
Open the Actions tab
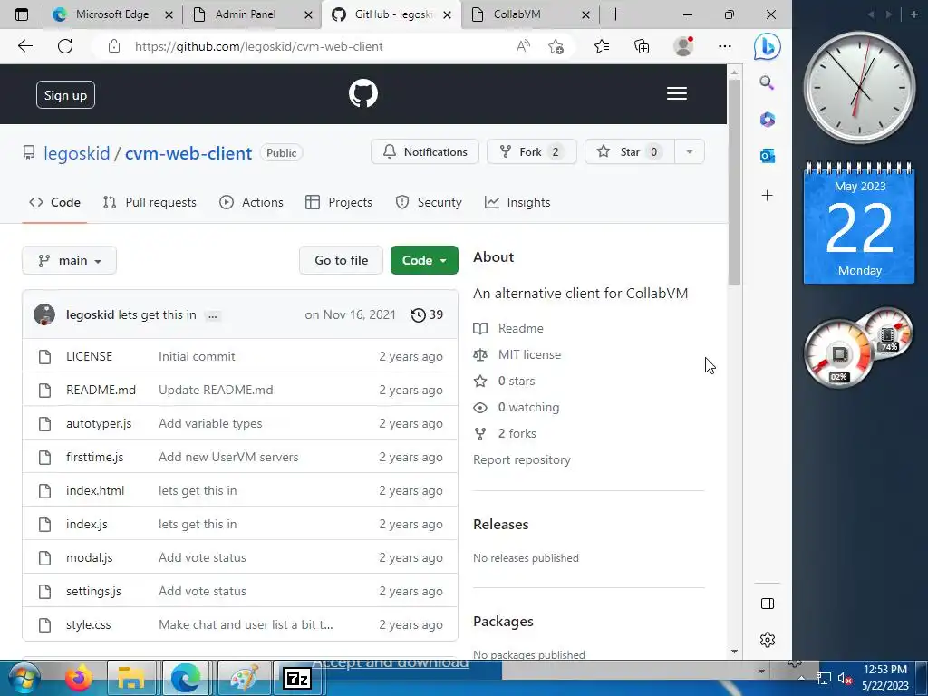point(252,202)
